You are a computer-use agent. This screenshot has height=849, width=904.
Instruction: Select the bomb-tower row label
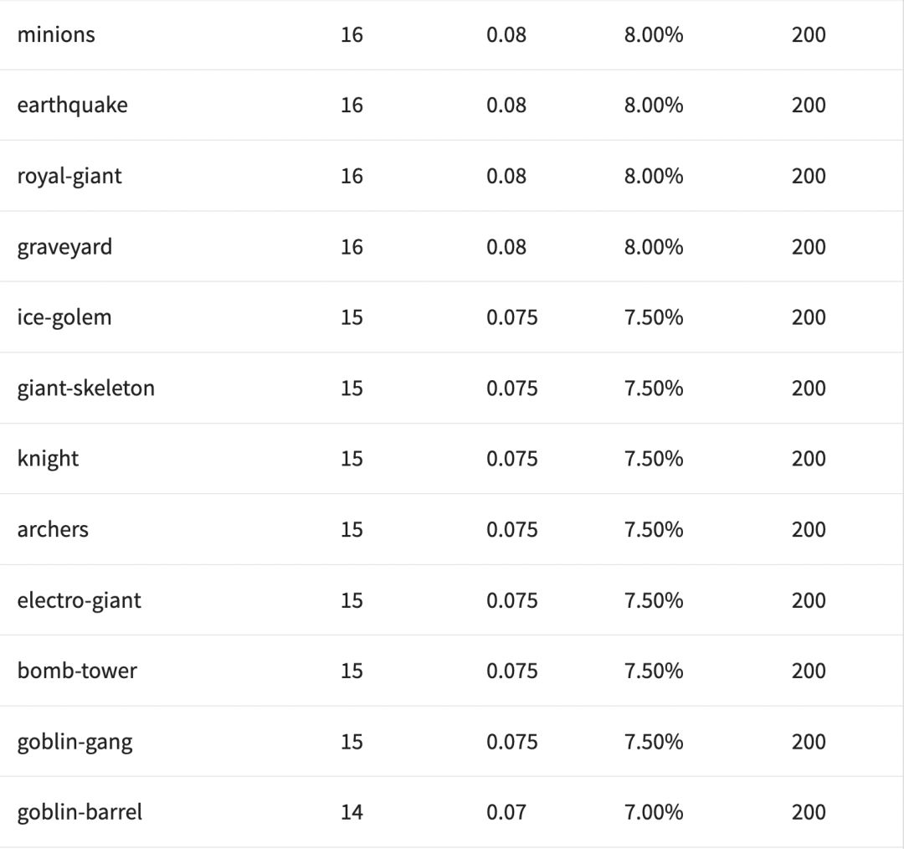click(77, 671)
